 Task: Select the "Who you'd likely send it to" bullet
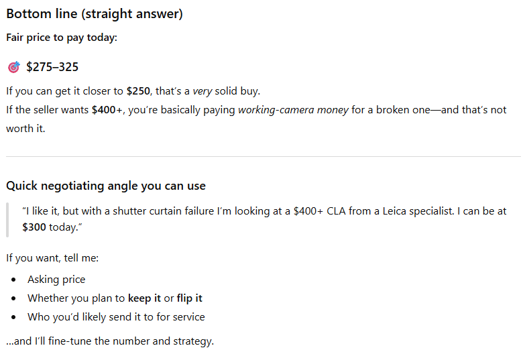(116, 317)
